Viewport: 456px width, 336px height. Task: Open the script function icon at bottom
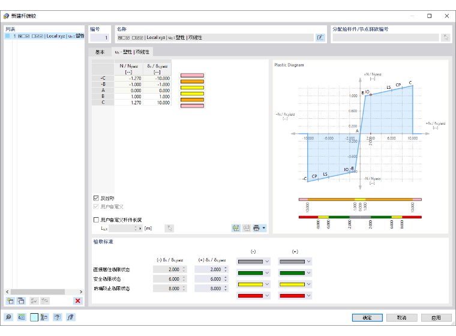70,317
